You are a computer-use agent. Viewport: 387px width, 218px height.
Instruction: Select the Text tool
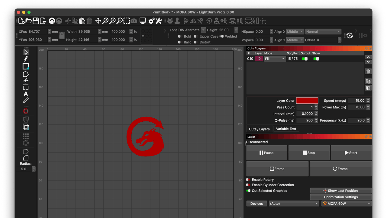(x=26, y=94)
